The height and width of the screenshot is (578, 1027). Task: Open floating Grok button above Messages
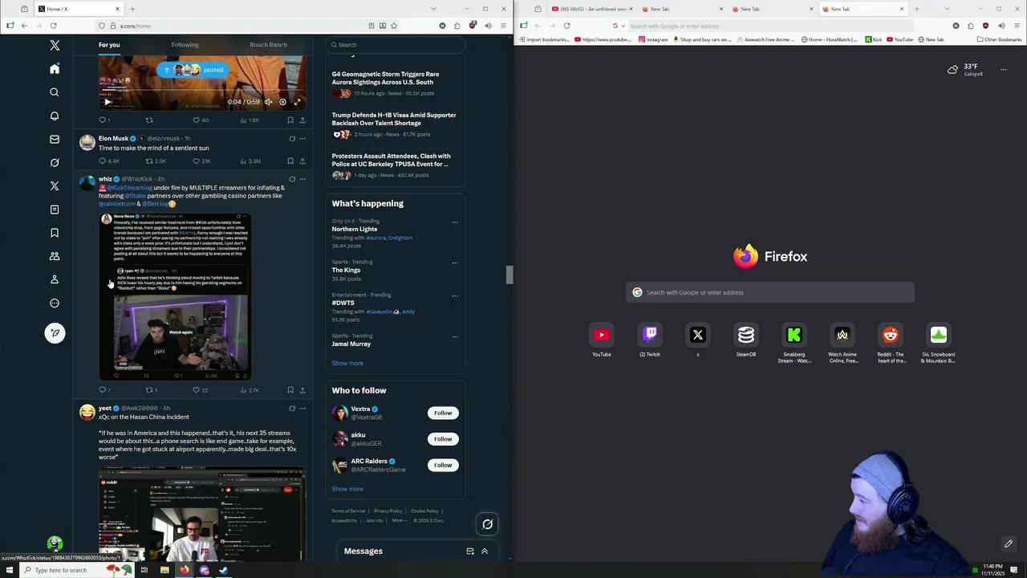(x=487, y=524)
